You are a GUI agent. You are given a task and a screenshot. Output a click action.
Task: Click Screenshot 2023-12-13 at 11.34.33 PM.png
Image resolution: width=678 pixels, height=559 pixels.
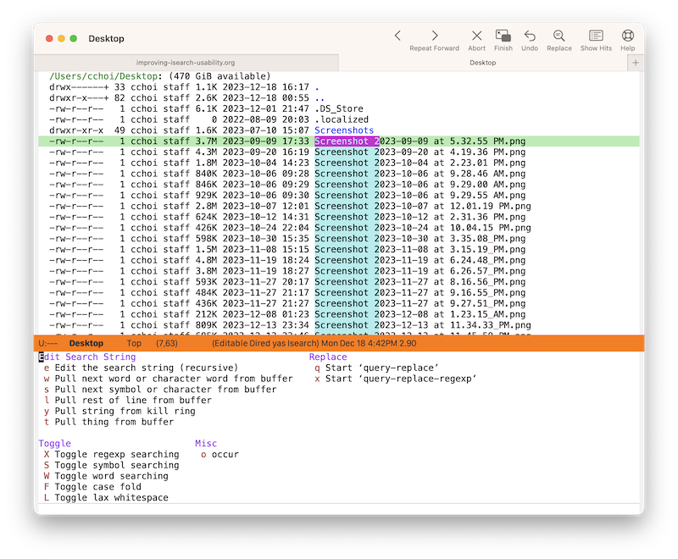pos(422,325)
